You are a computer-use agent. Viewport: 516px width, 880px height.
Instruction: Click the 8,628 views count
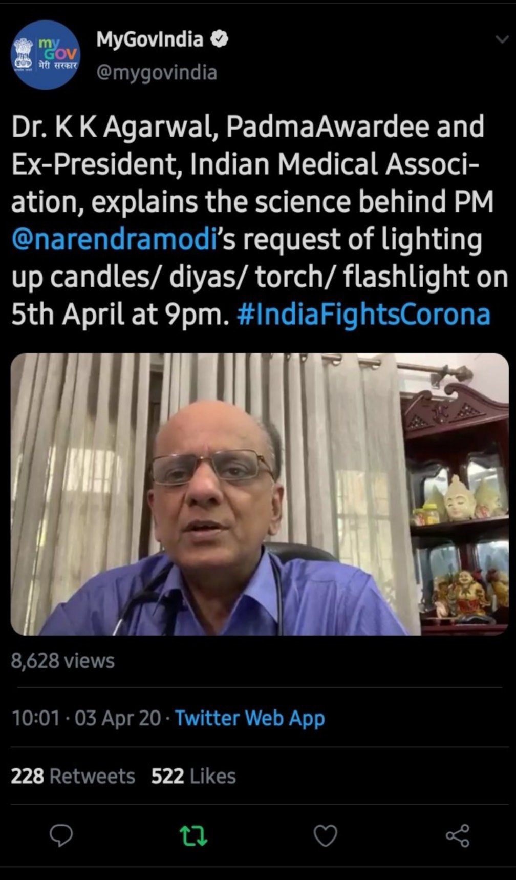pyautogui.click(x=62, y=661)
